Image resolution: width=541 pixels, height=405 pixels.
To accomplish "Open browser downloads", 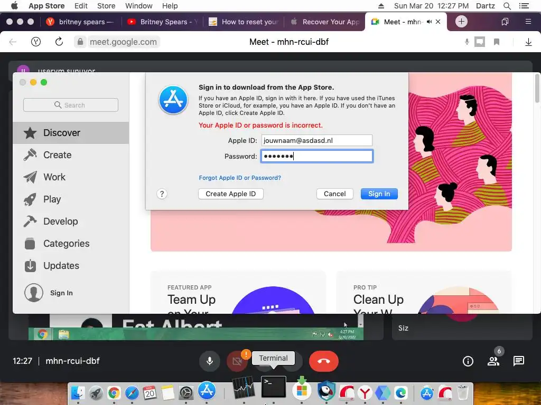I will click(528, 42).
